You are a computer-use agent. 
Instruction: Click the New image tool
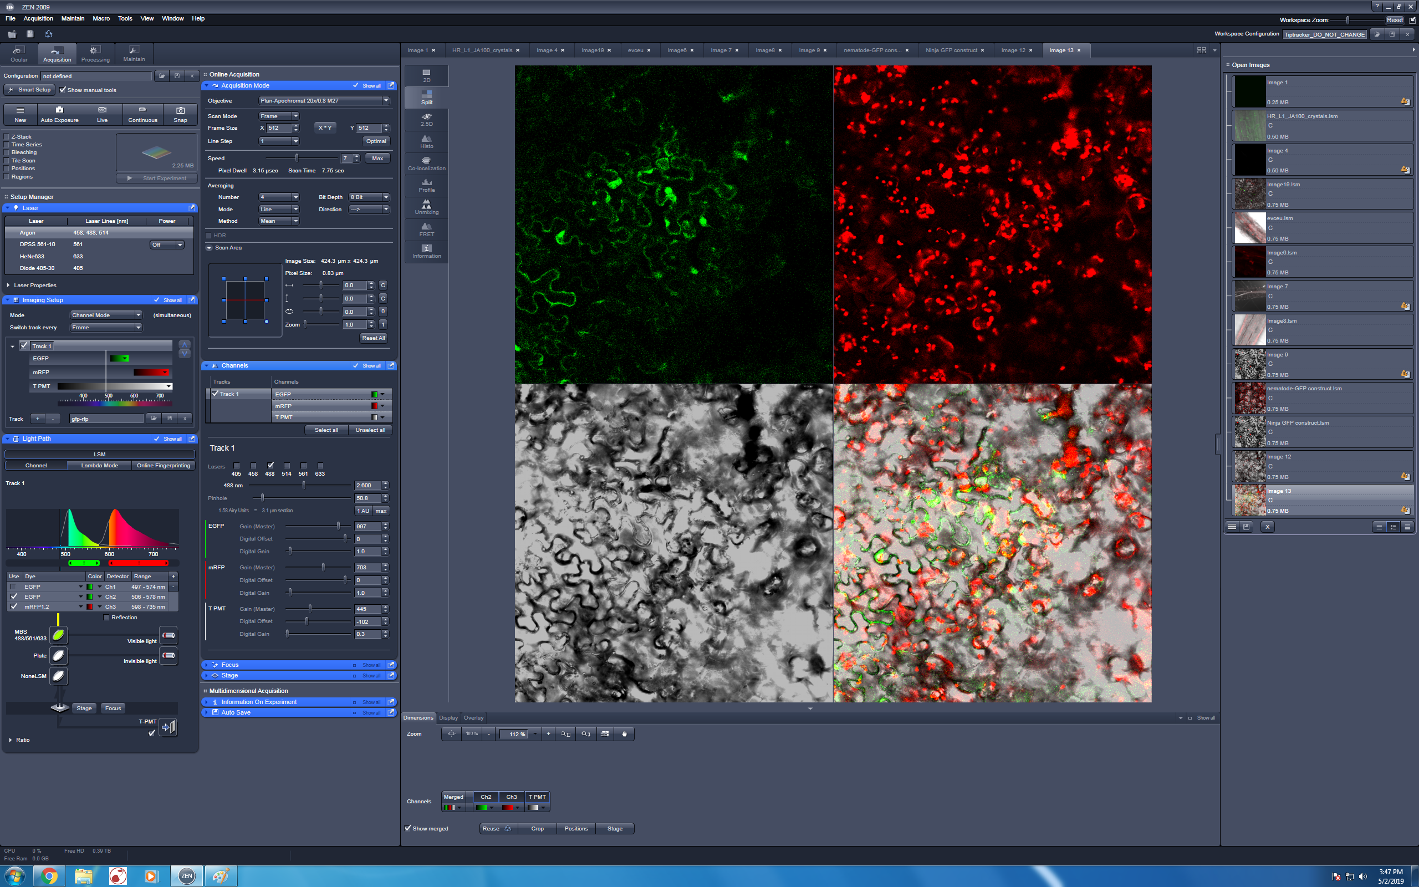click(x=20, y=114)
